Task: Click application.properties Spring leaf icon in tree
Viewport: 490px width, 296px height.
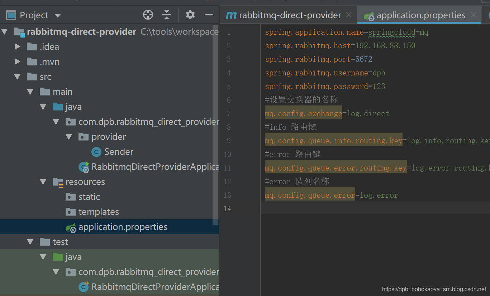Action: click(71, 227)
